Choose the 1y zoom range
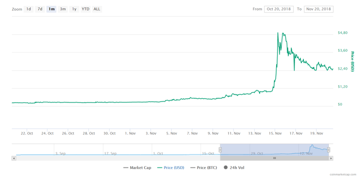 click(74, 9)
